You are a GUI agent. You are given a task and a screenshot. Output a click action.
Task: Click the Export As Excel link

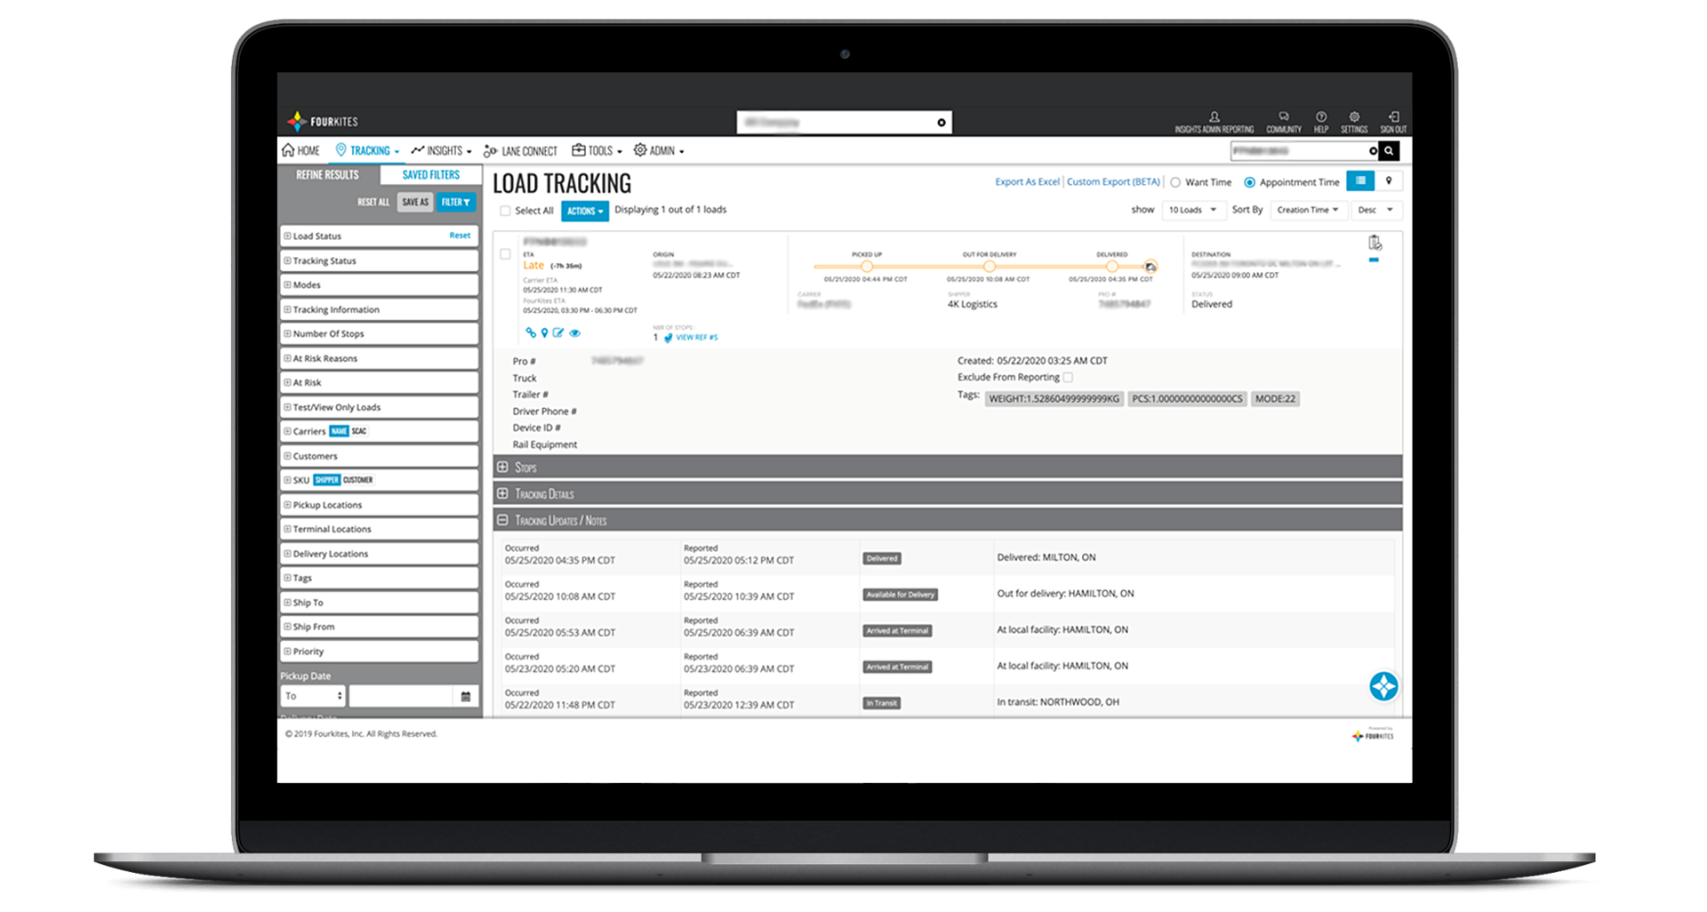click(x=1027, y=182)
